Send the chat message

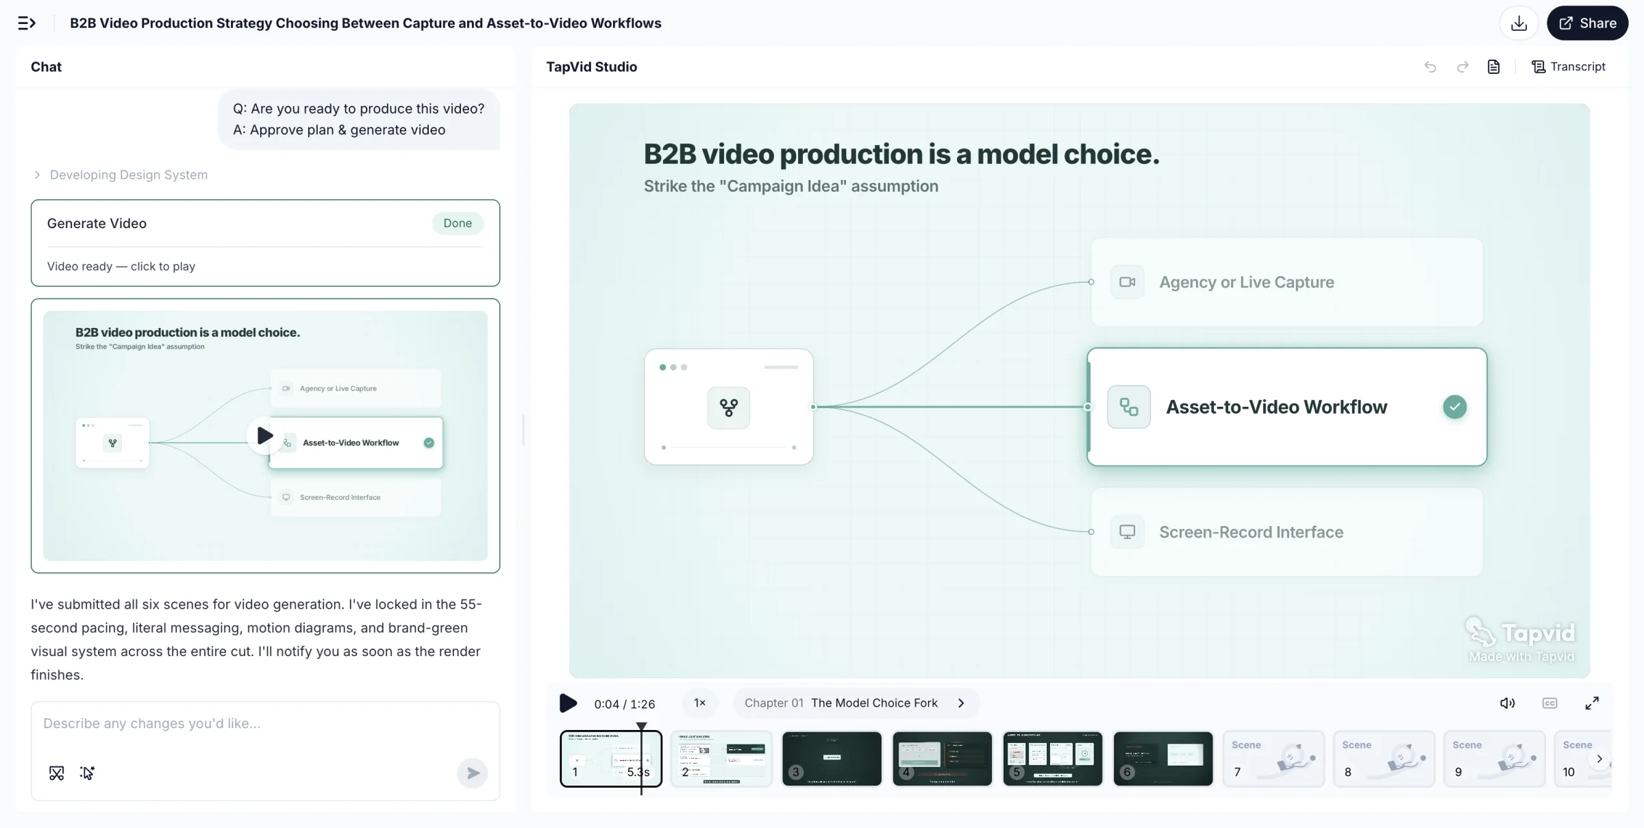473,773
